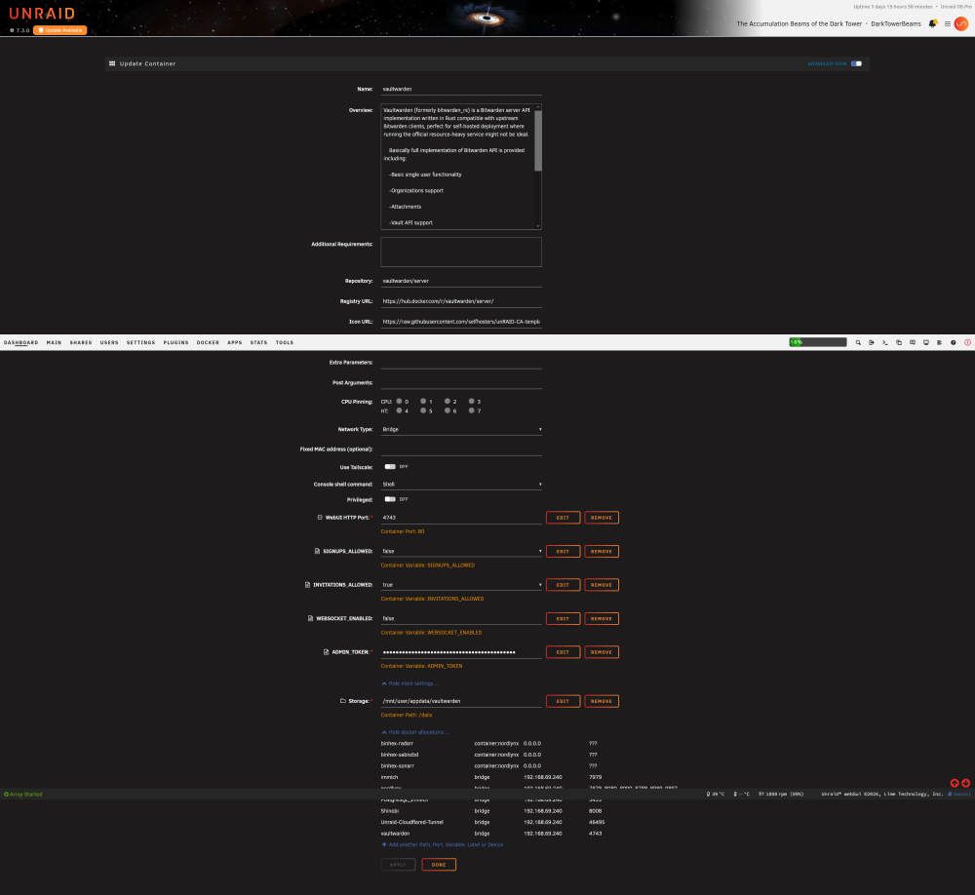Click the Overview box bottom scroll arrow
The width and height of the screenshot is (975, 895).
[x=538, y=226]
